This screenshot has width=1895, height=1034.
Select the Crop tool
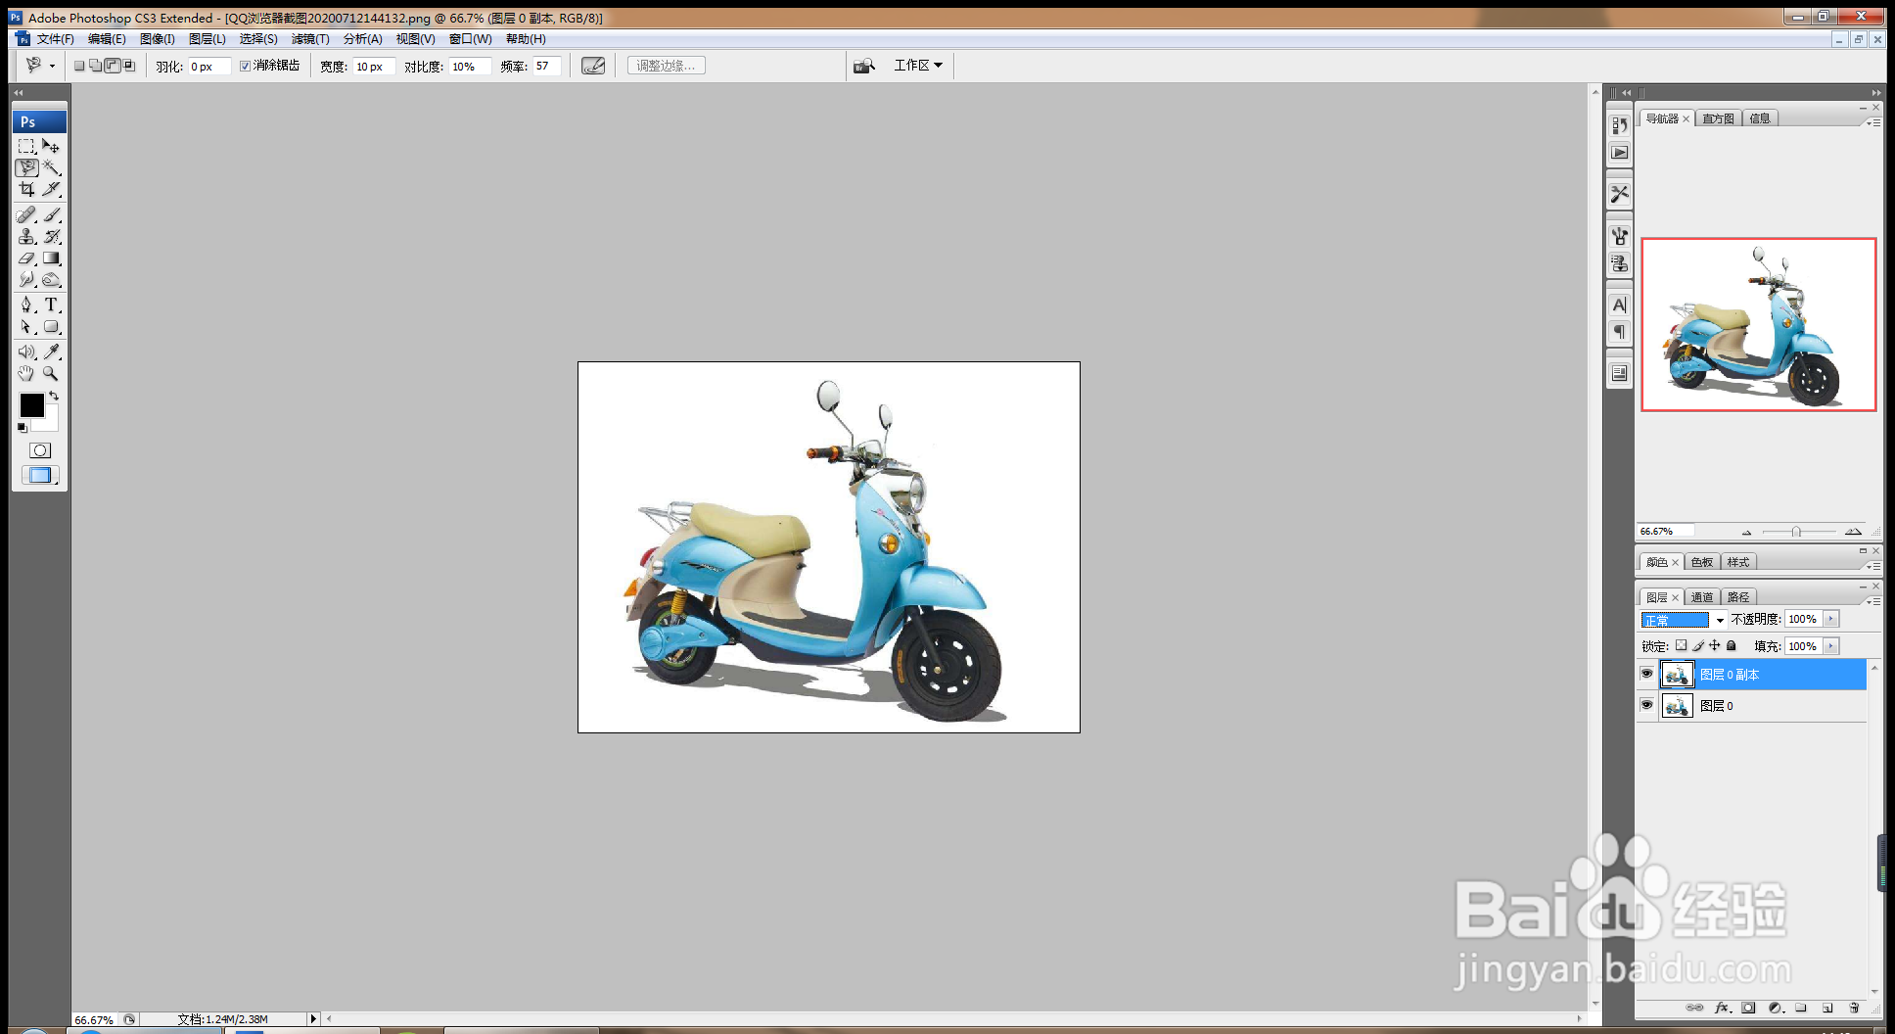(26, 189)
